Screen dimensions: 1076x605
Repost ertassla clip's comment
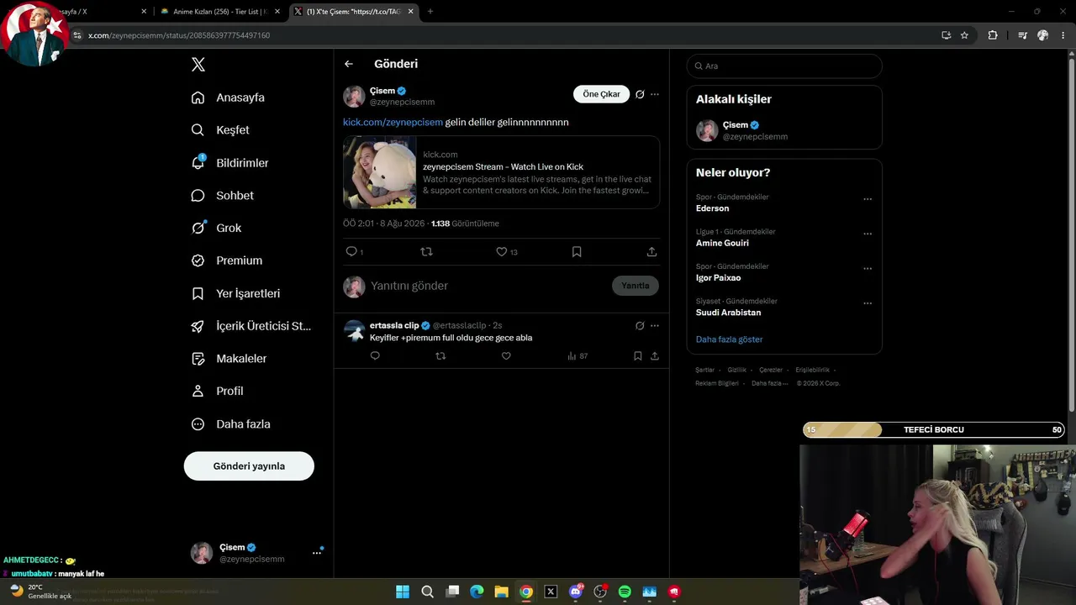(440, 356)
